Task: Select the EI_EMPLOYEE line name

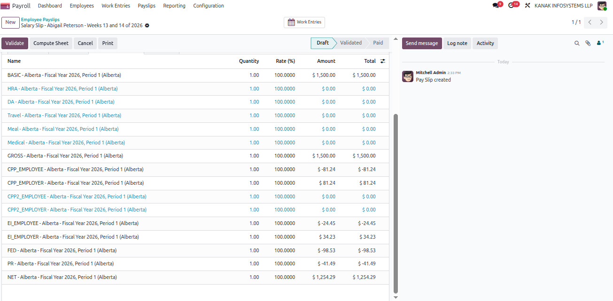Action: point(73,223)
